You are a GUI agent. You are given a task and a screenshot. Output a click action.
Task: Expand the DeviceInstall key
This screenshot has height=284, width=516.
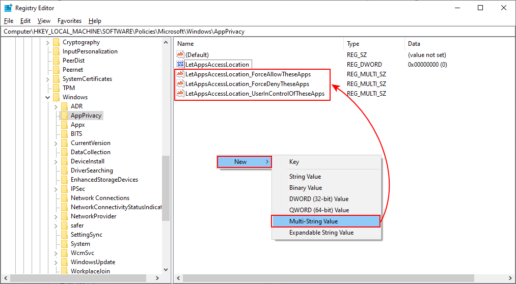(56, 162)
